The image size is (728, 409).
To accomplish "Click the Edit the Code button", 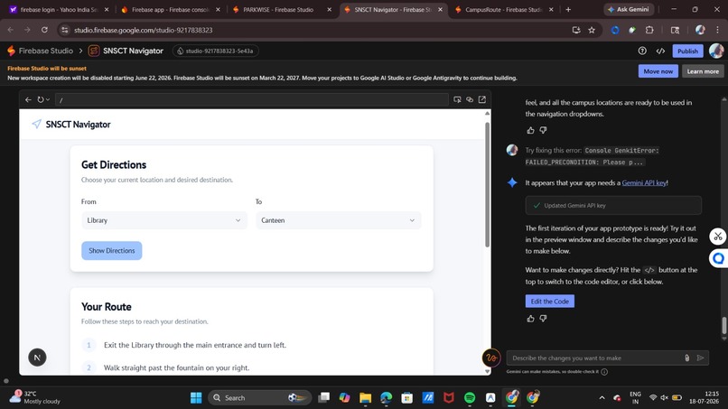I will pyautogui.click(x=550, y=301).
